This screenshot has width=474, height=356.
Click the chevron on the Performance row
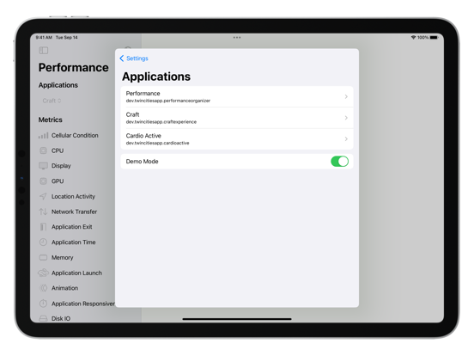tap(346, 96)
